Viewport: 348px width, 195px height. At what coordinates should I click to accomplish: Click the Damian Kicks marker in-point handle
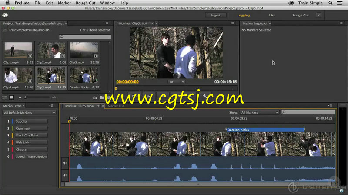(x=226, y=129)
